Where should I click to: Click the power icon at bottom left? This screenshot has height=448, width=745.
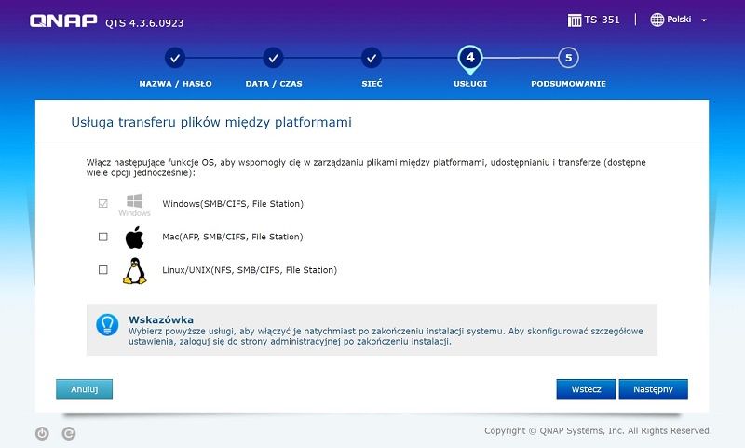pos(42,433)
